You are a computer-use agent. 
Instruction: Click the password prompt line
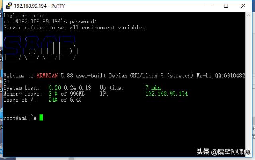(50, 22)
